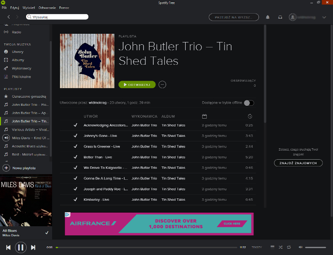
Task: Toggle checkmark for Gonna Be A Long Time
Action: (x=75, y=178)
